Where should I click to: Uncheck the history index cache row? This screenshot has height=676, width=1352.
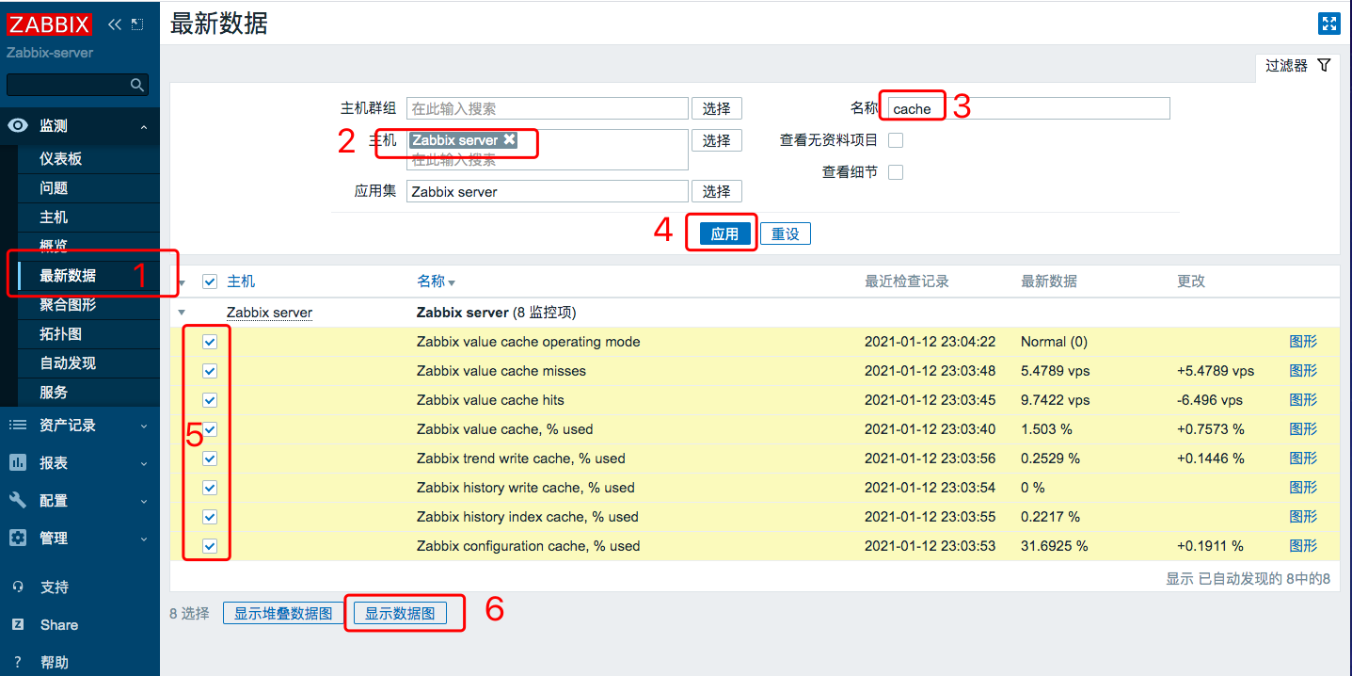pyautogui.click(x=210, y=517)
